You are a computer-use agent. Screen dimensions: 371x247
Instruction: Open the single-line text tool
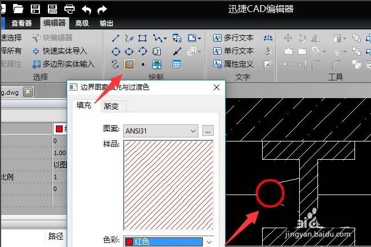click(x=233, y=51)
